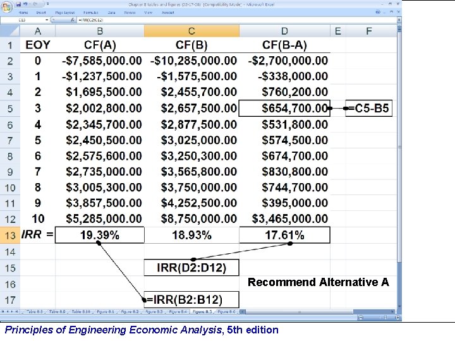Open the Acrobat ribbon tab
The width and height of the screenshot is (455, 341).
(167, 13)
